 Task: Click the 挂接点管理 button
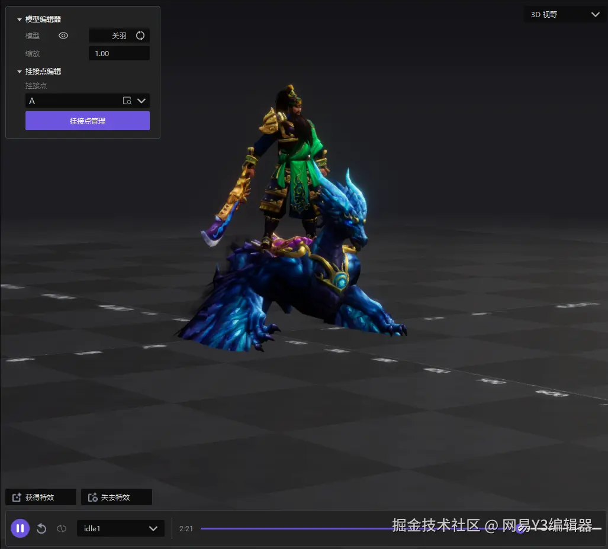88,121
